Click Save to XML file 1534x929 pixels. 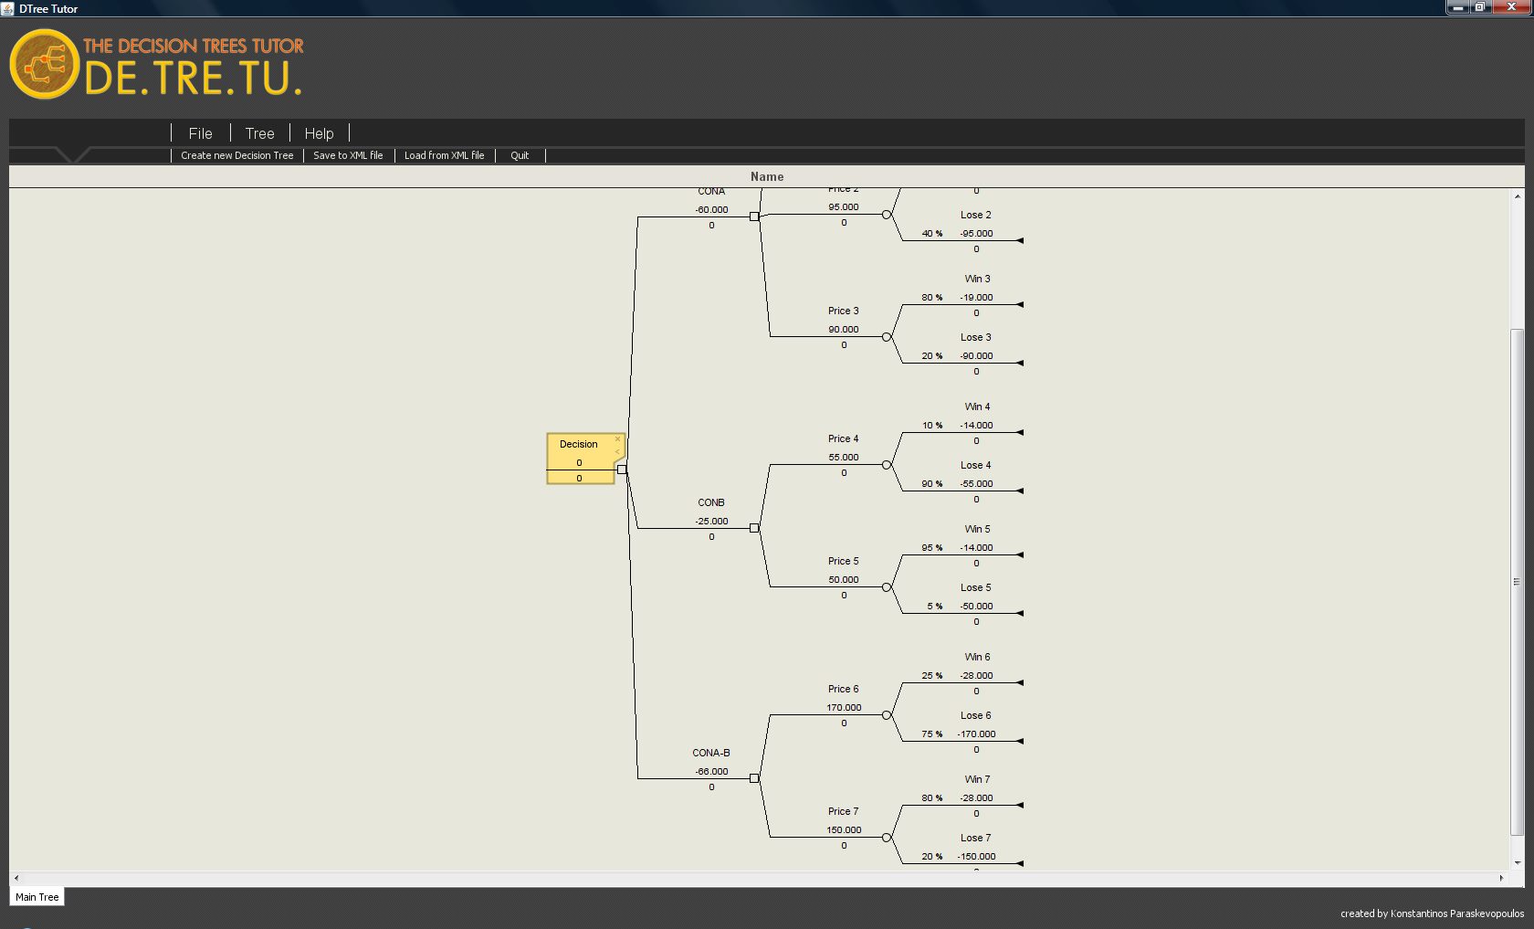[348, 155]
